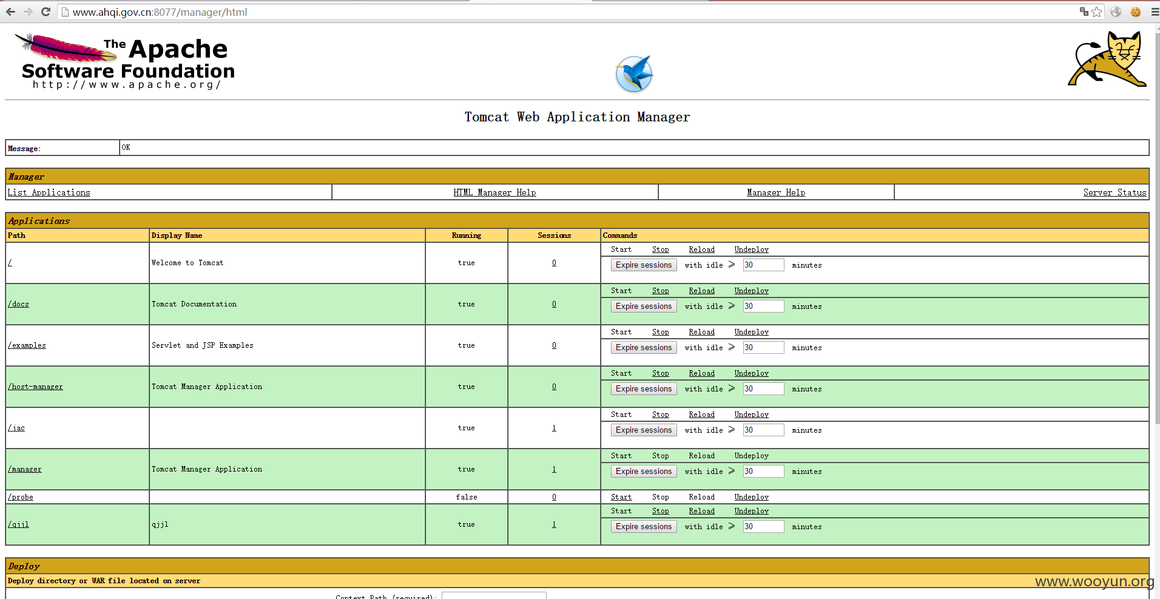This screenshot has width=1160, height=599.
Task: Undeploy the /probe application
Action: pyautogui.click(x=751, y=497)
